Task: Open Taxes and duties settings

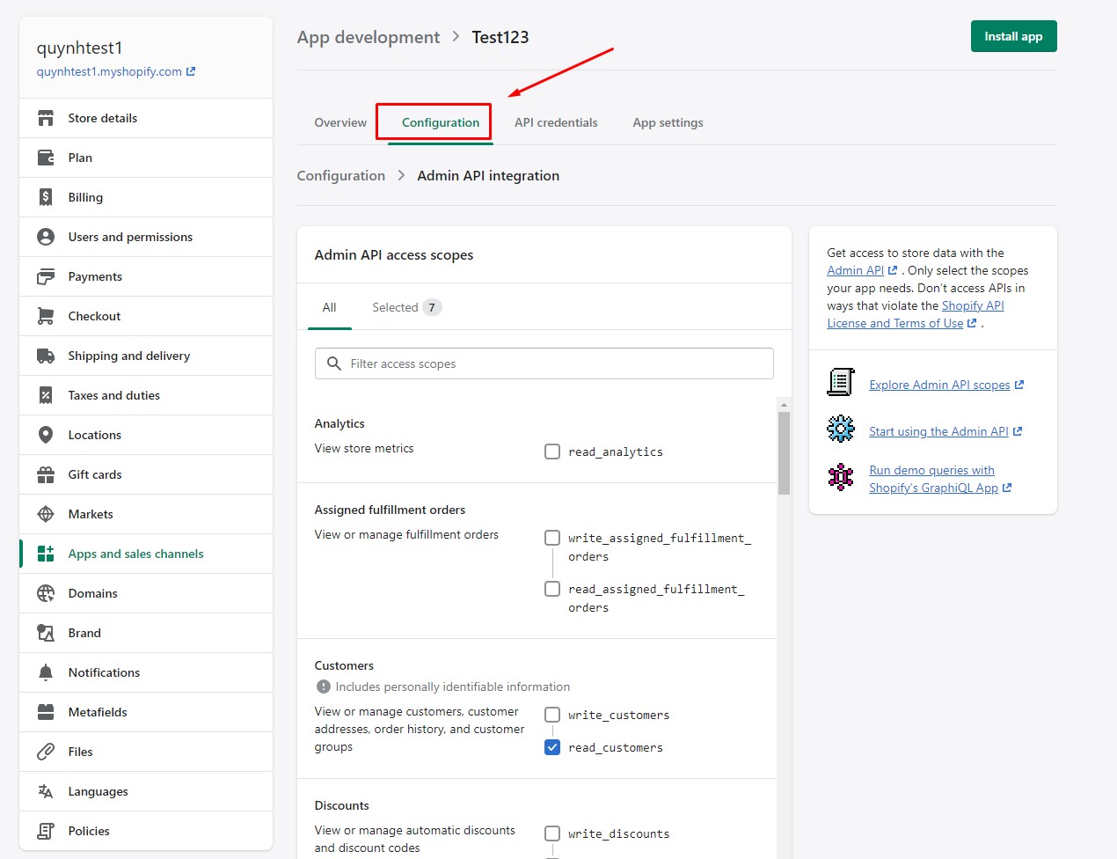Action: coord(146,395)
